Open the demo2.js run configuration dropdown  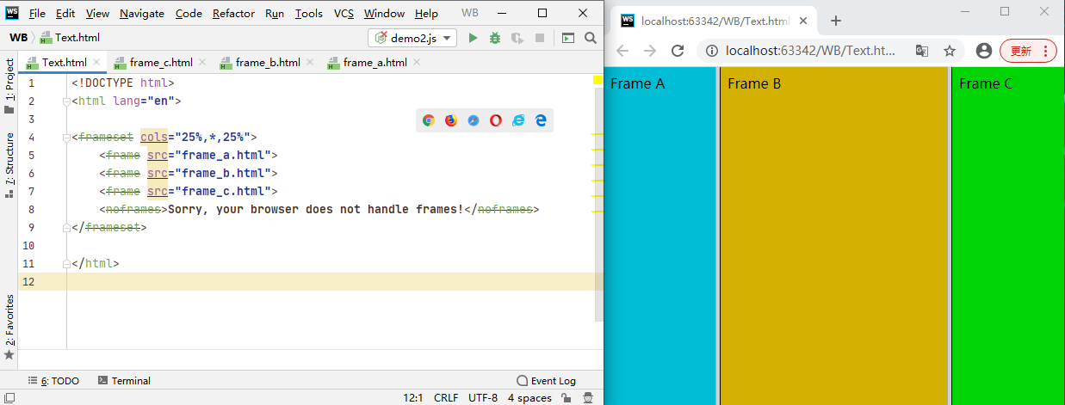[x=412, y=38]
